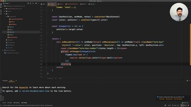Click the editor vertical scrollbar marker
The image size is (191, 107).
(x=190, y=45)
